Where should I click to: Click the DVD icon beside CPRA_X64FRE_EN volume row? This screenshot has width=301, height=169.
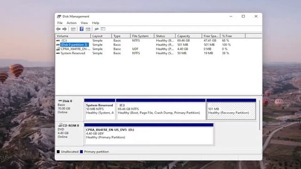58,49
